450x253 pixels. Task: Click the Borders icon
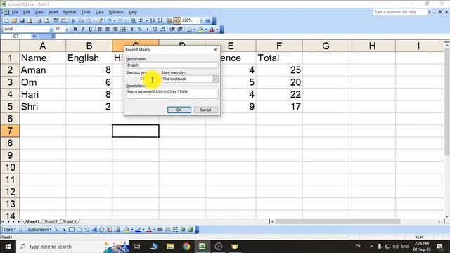(189, 29)
